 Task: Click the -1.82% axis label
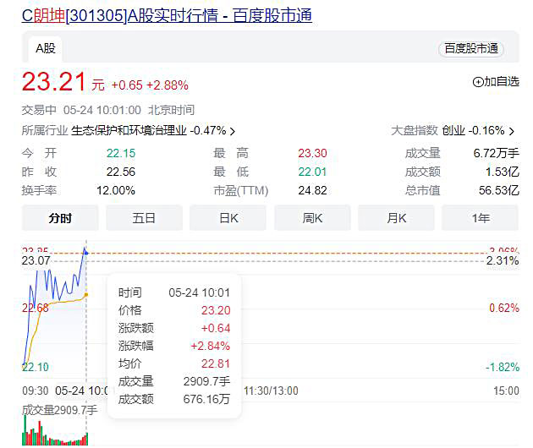click(503, 367)
